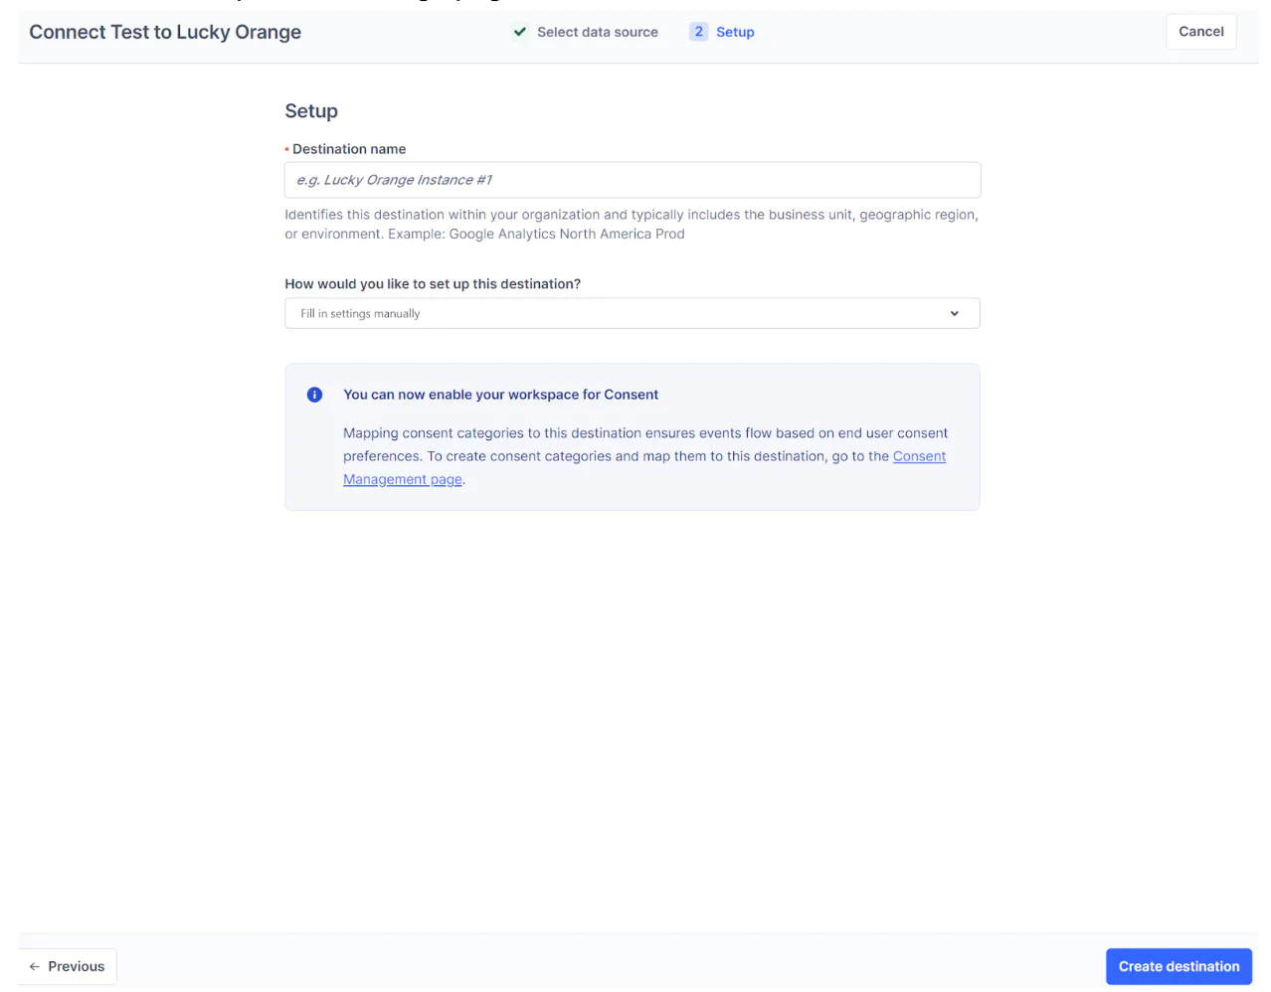Click the blue info icon in Consent banner

[x=314, y=395]
